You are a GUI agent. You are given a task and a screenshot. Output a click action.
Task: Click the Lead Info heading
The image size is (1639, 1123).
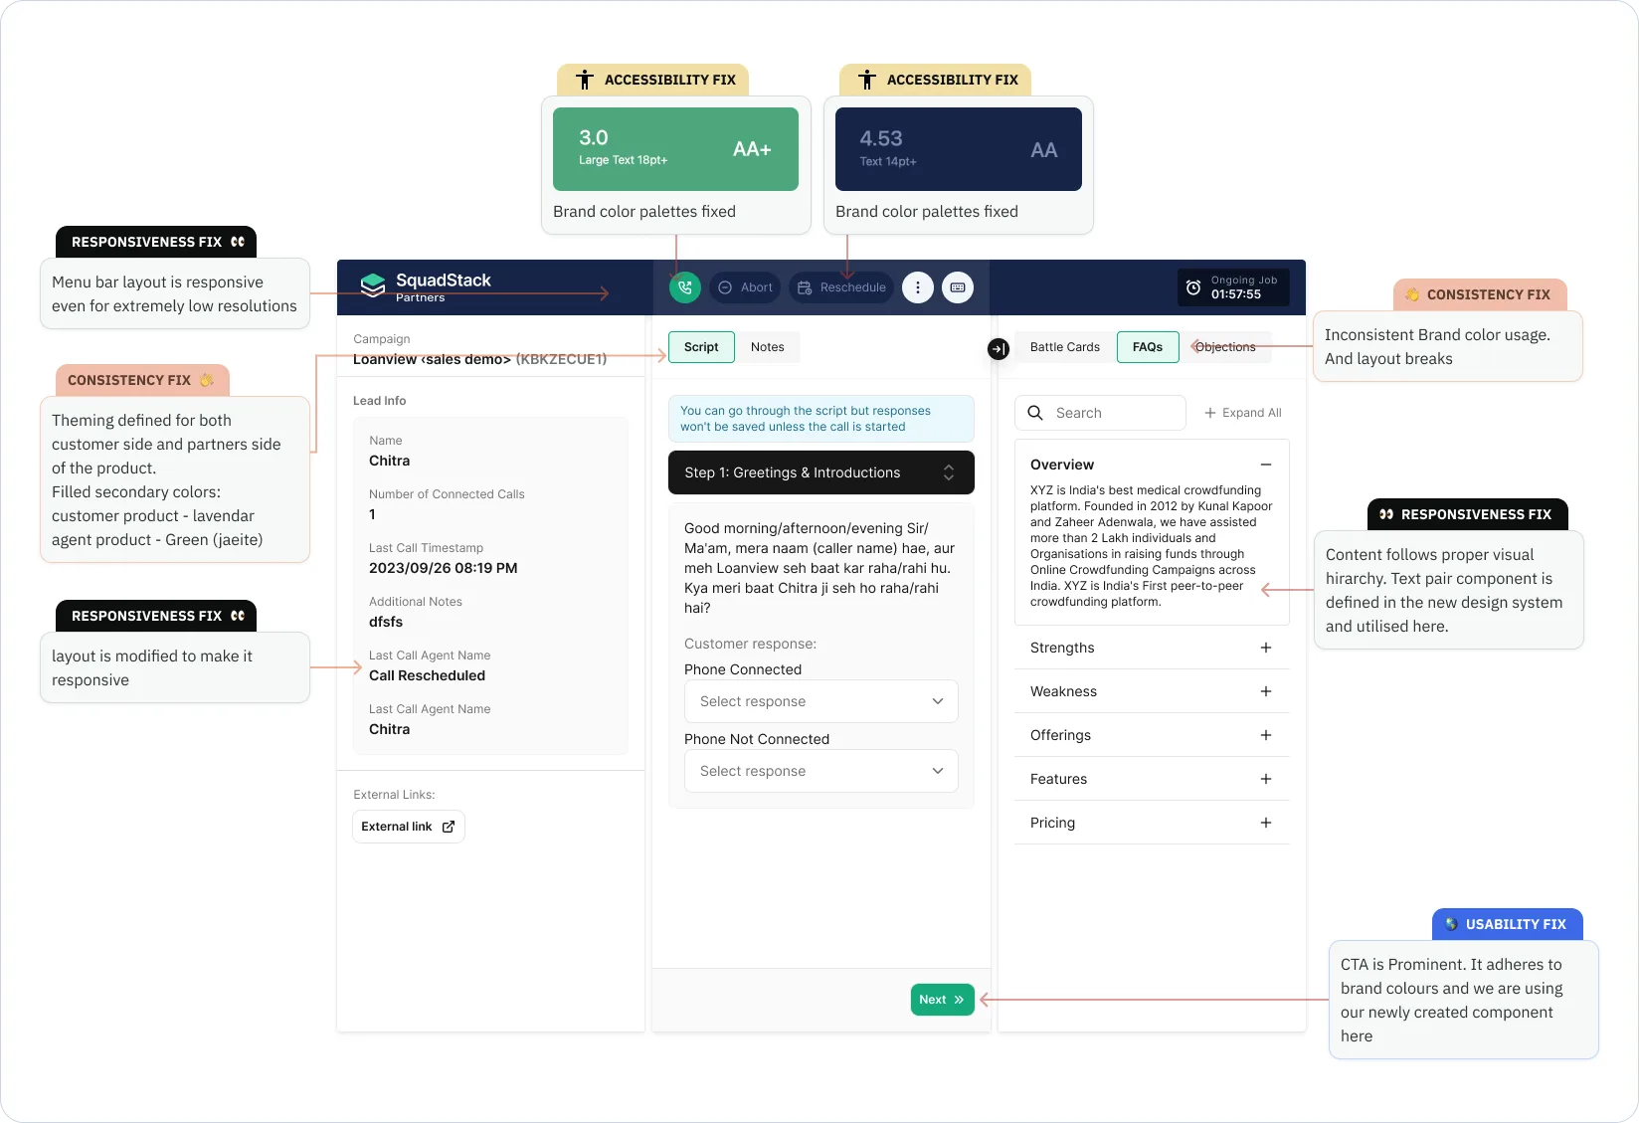pyautogui.click(x=380, y=401)
